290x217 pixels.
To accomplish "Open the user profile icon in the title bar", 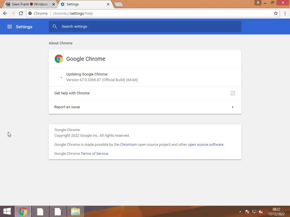I will (258, 3).
